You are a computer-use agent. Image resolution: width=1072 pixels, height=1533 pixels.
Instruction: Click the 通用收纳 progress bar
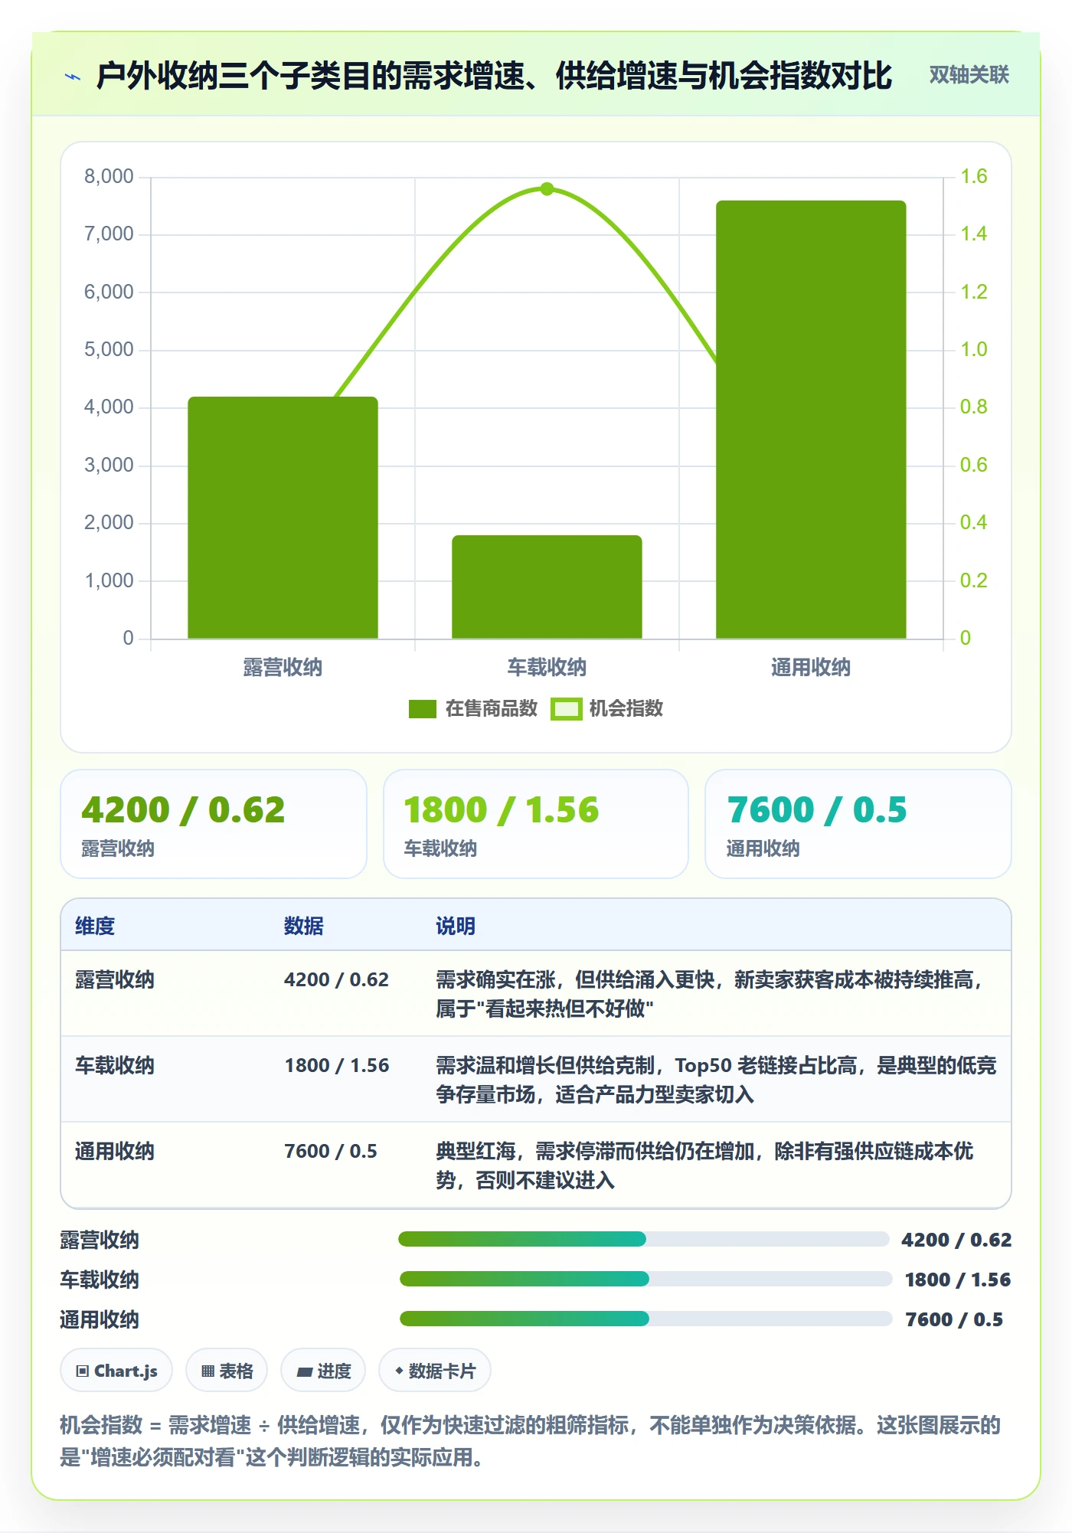[x=645, y=1319]
